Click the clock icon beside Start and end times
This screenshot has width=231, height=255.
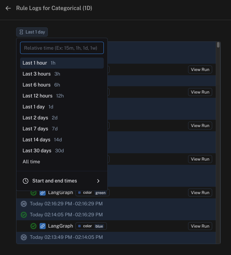pos(26,181)
